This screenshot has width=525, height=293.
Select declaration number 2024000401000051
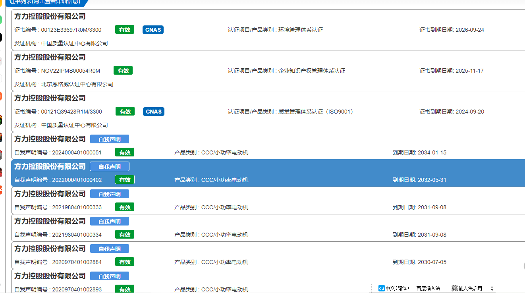[77, 152]
